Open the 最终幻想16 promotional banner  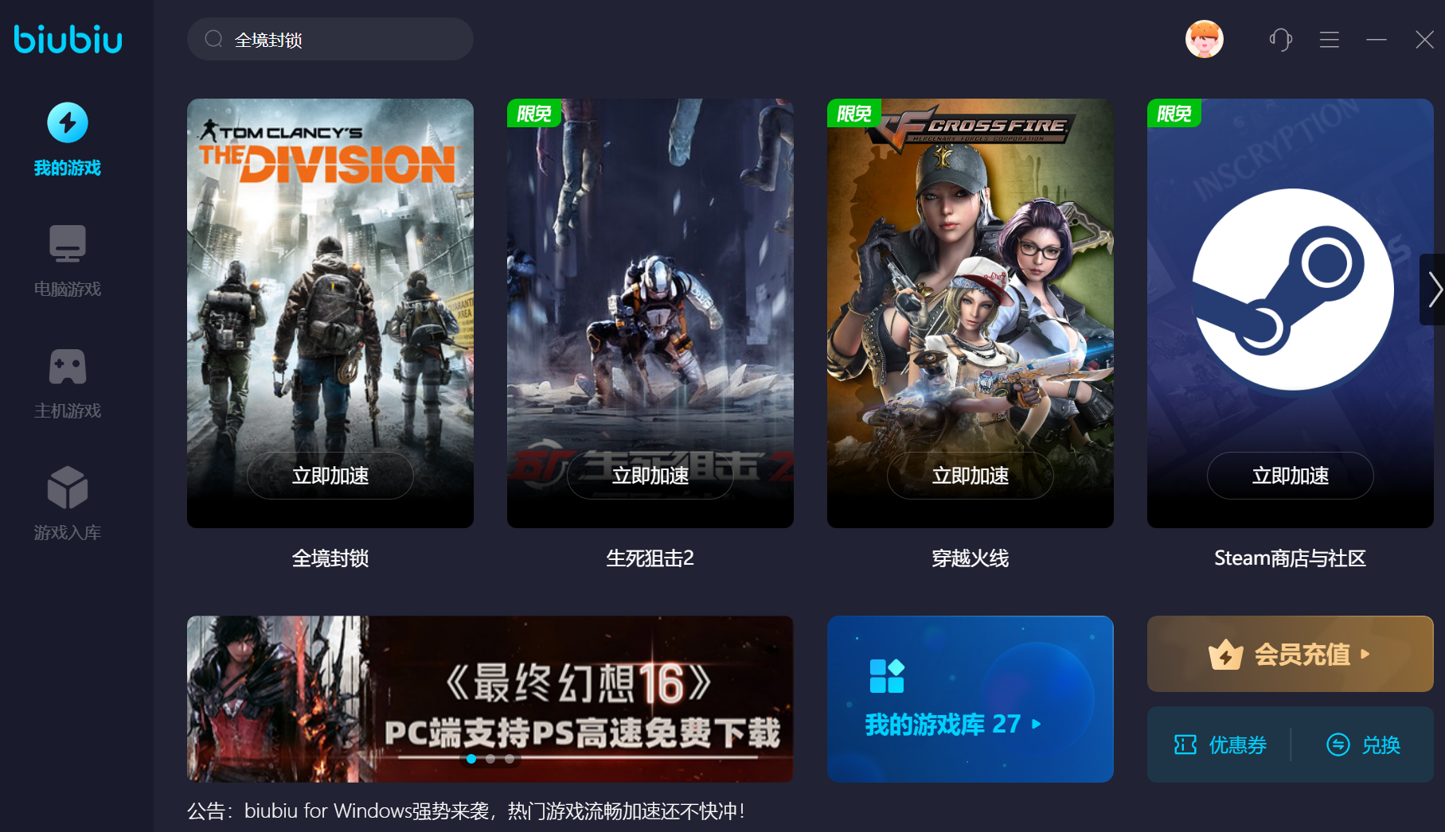tap(490, 699)
